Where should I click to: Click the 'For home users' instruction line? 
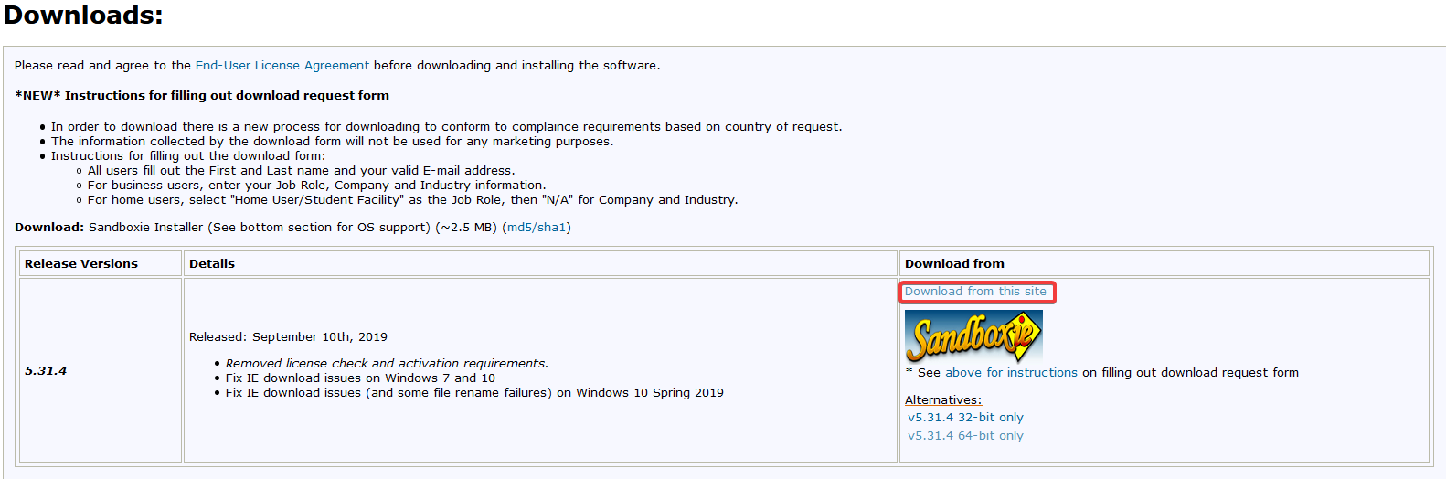tap(412, 200)
